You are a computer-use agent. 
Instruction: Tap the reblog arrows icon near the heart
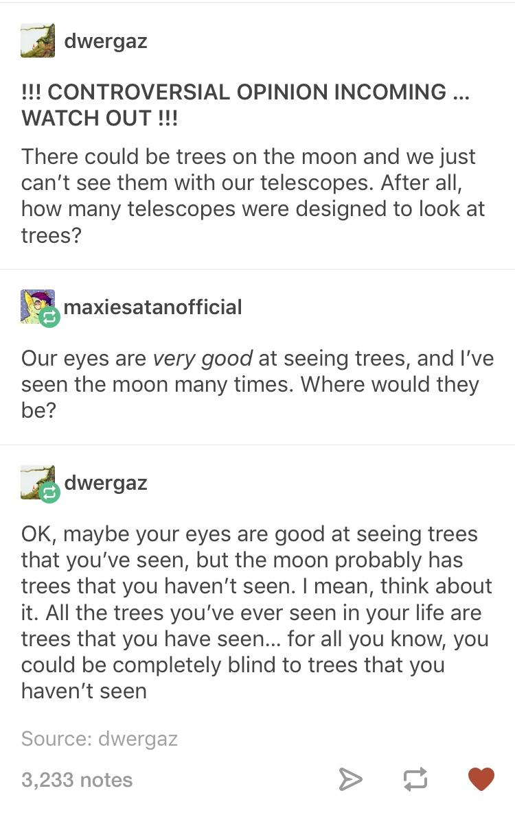[415, 779]
